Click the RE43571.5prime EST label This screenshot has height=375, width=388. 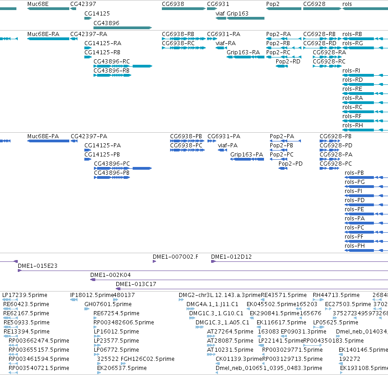(x=284, y=295)
